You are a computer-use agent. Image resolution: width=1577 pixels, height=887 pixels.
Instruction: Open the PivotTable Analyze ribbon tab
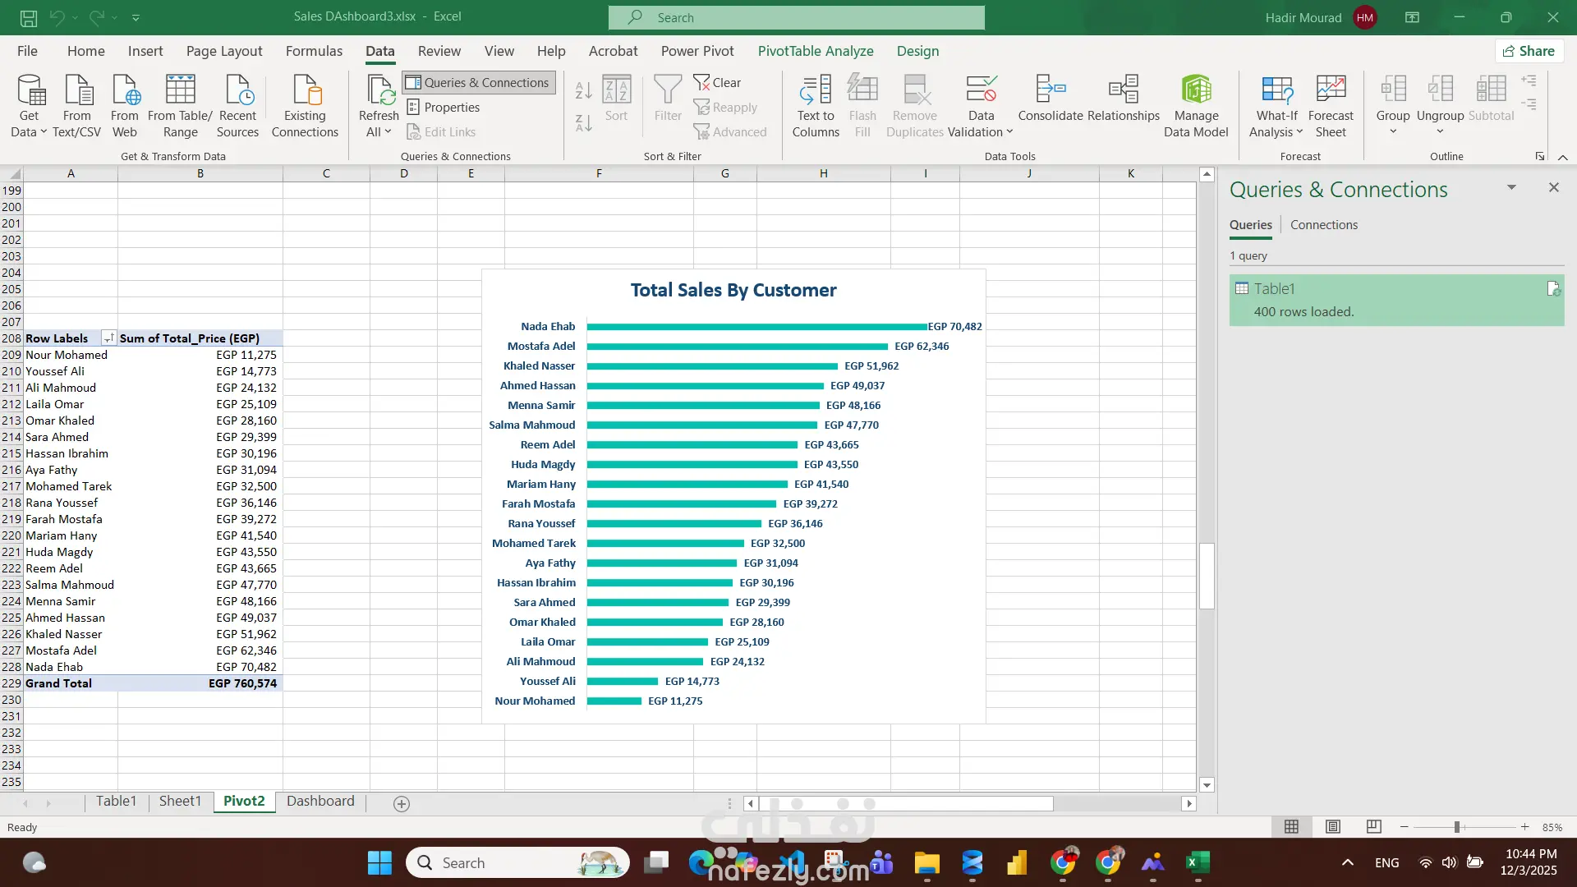[815, 51]
